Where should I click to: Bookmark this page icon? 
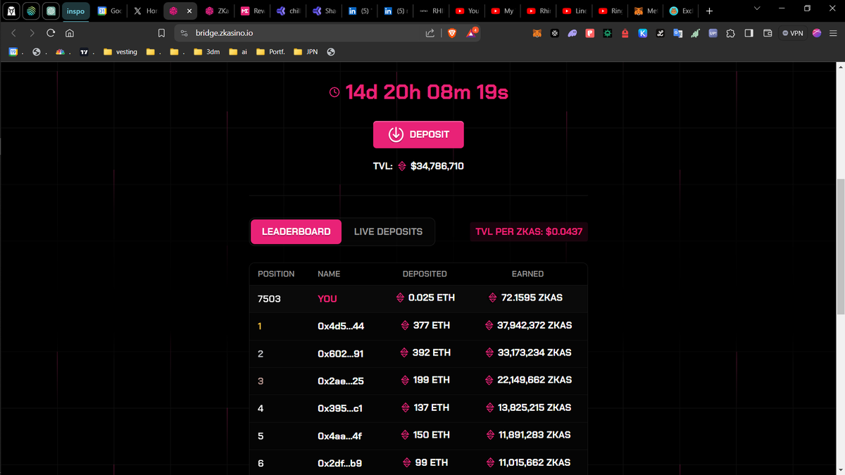tap(161, 33)
